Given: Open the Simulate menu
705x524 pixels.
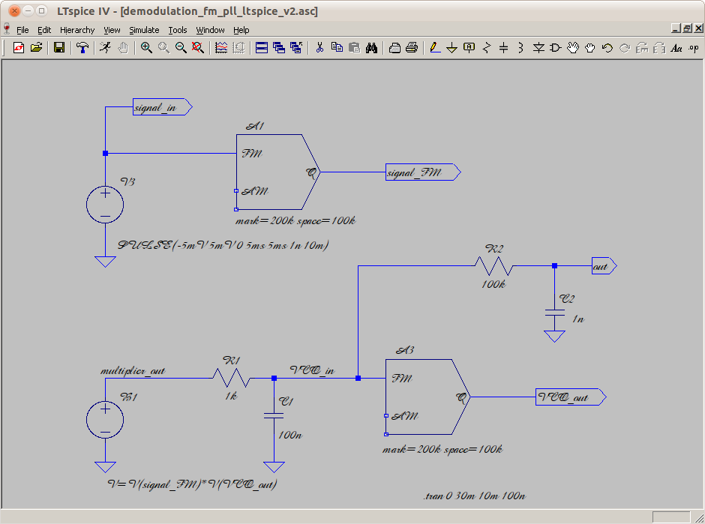Looking at the screenshot, I should [x=144, y=30].
